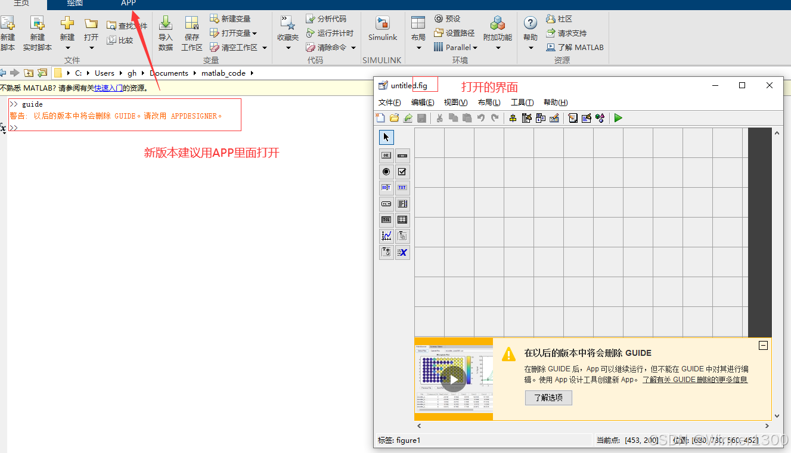Click New Figure icon in GUIDE toolbar
Viewport: 791px width, 453px height.
(x=380, y=118)
